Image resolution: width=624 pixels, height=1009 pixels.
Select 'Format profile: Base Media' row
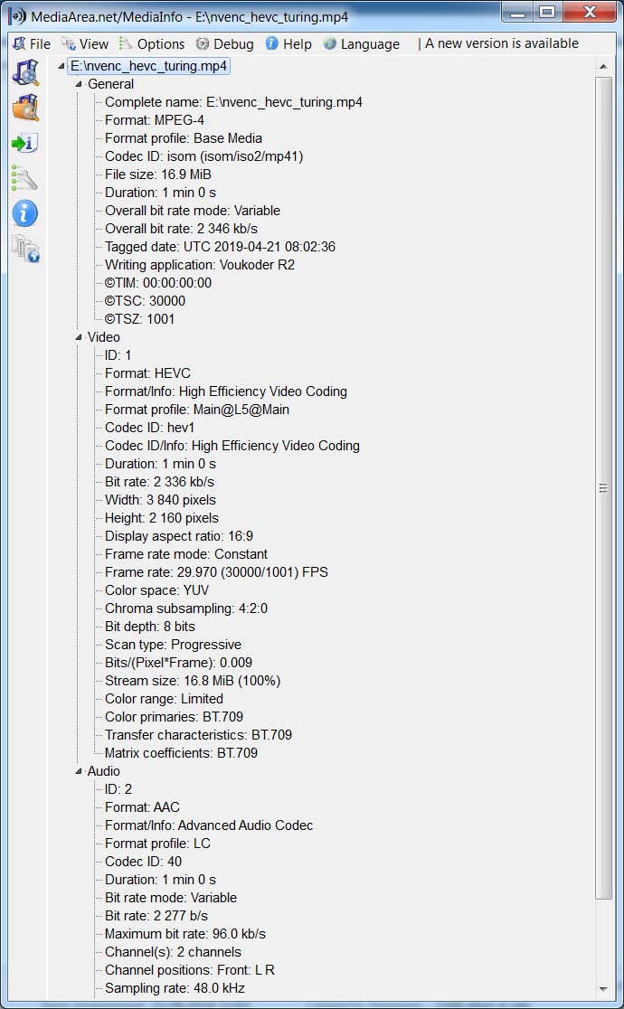pyautogui.click(x=184, y=138)
